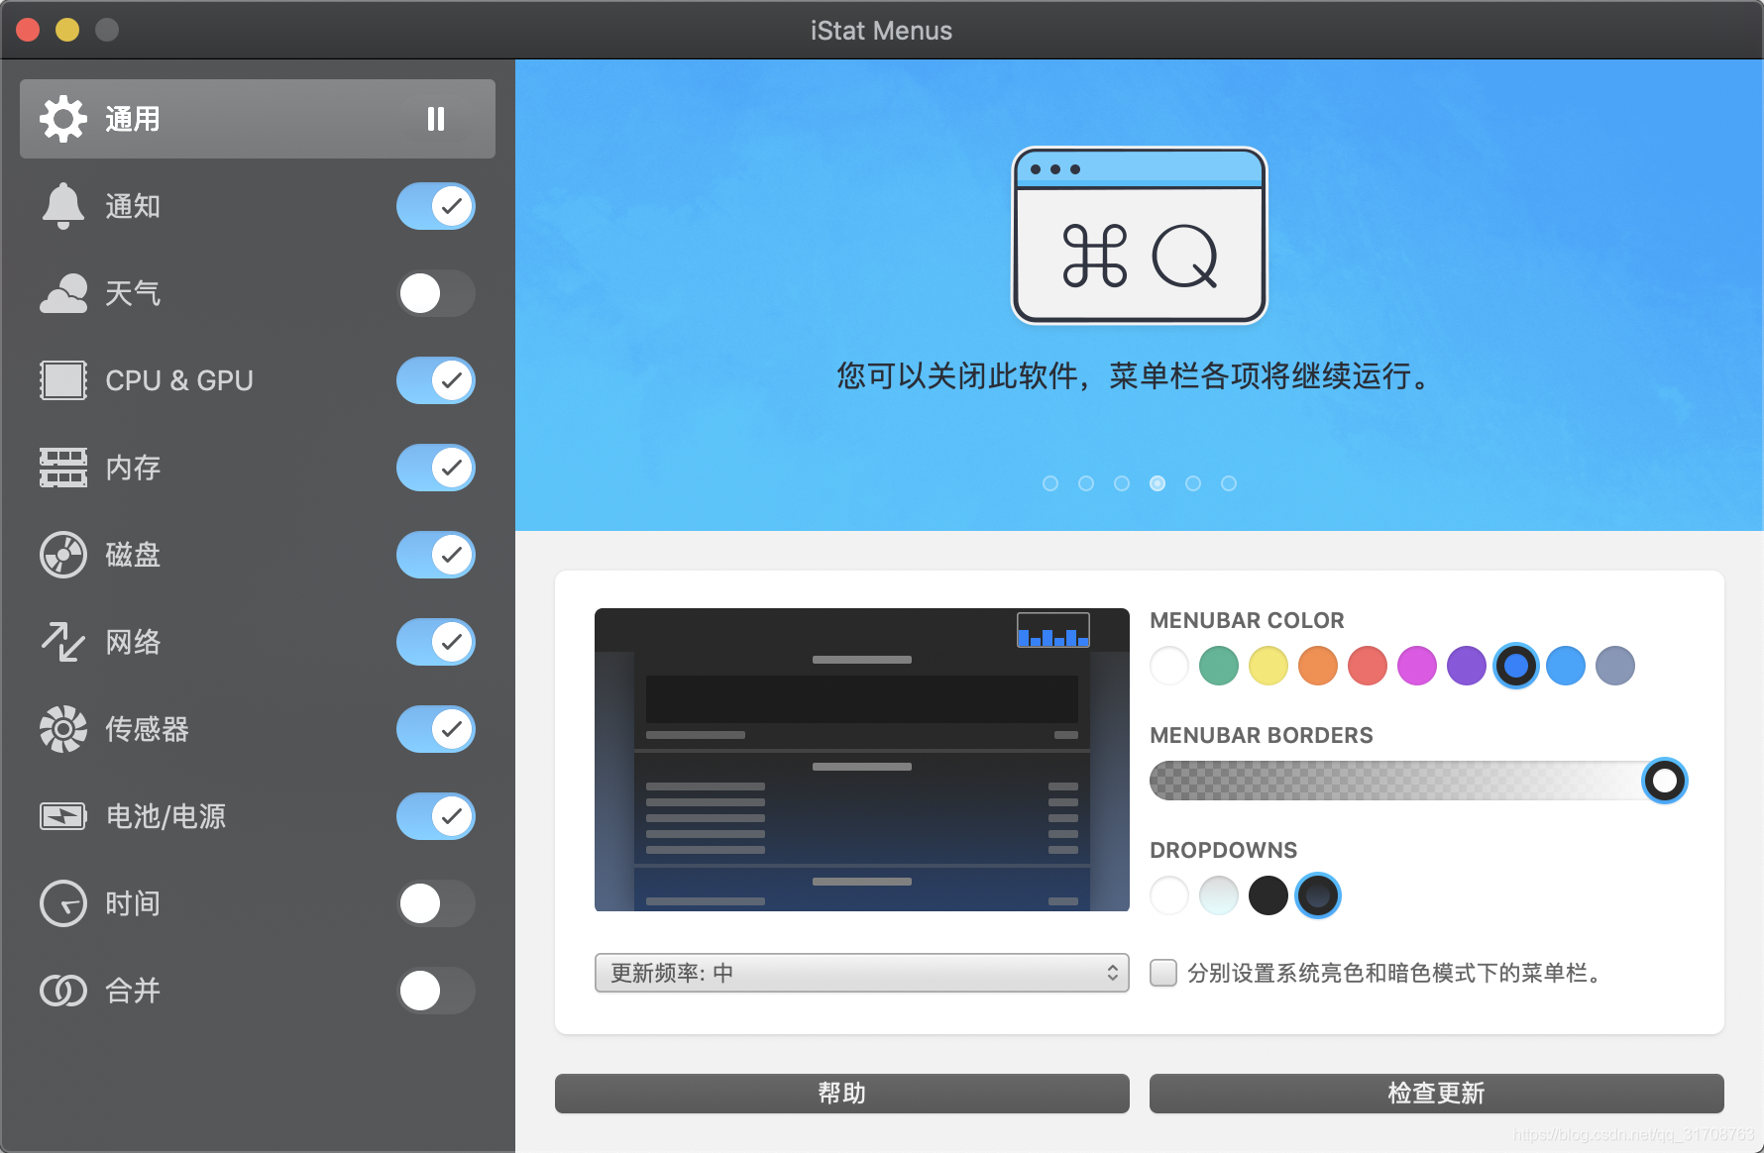
Task: Select the gray-blue menubar color swatch
Action: click(x=1615, y=666)
